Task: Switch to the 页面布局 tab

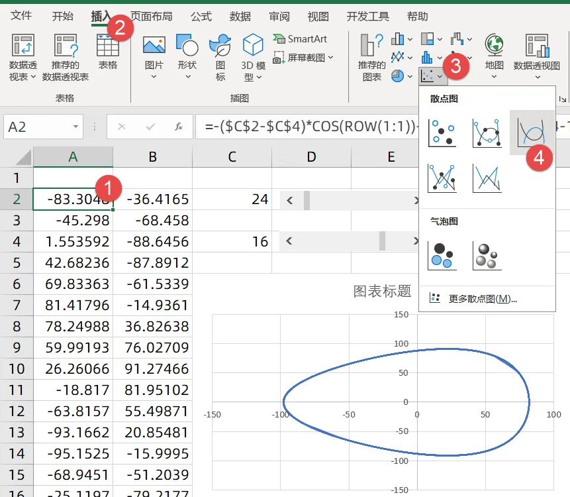Action: click(151, 17)
